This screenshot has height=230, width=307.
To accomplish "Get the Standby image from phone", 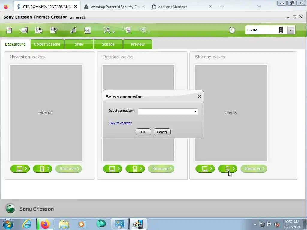I will (x=228, y=169).
